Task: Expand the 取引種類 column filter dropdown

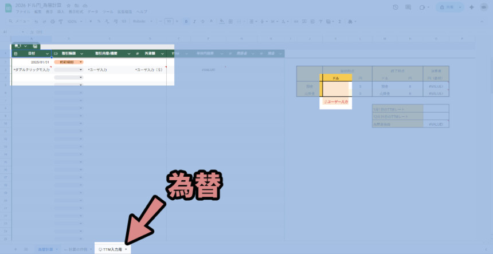Action: click(81, 53)
